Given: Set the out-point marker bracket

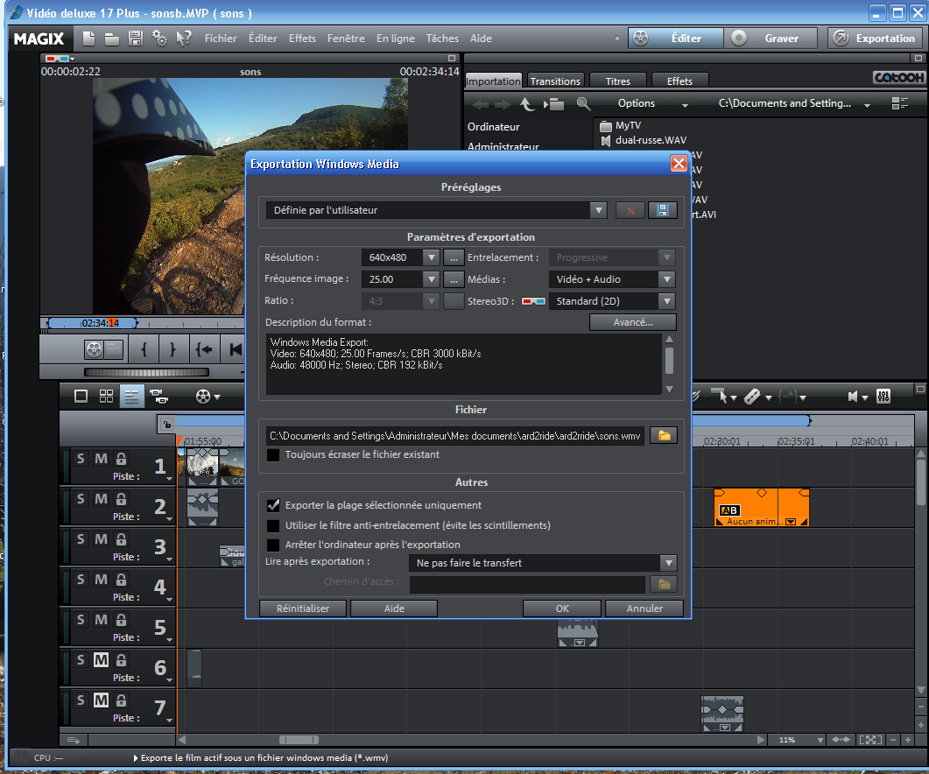Looking at the screenshot, I should [172, 349].
